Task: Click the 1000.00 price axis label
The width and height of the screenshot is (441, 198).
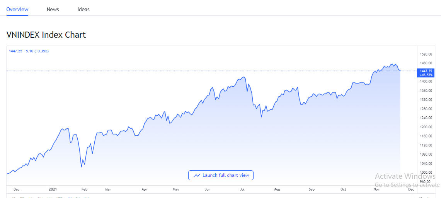Action: [427, 173]
